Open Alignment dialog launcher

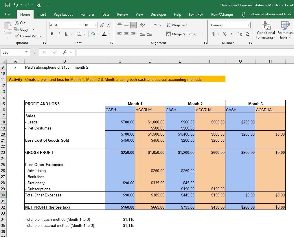[x=205, y=43]
